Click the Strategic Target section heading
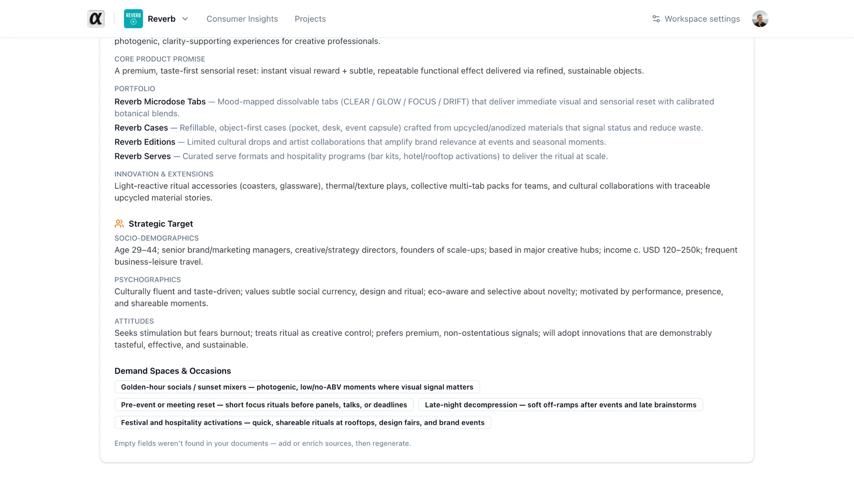This screenshot has width=854, height=477. [161, 224]
